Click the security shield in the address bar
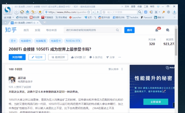Image resolution: width=185 pixels, height=113 pixels. coord(46,12)
